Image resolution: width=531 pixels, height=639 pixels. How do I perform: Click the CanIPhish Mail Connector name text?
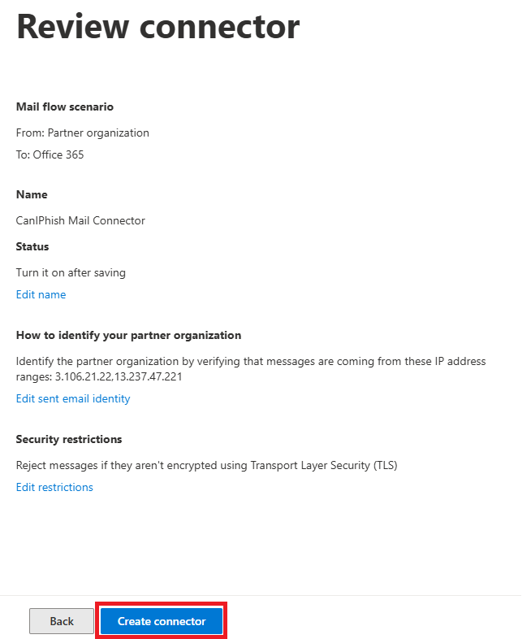(80, 220)
